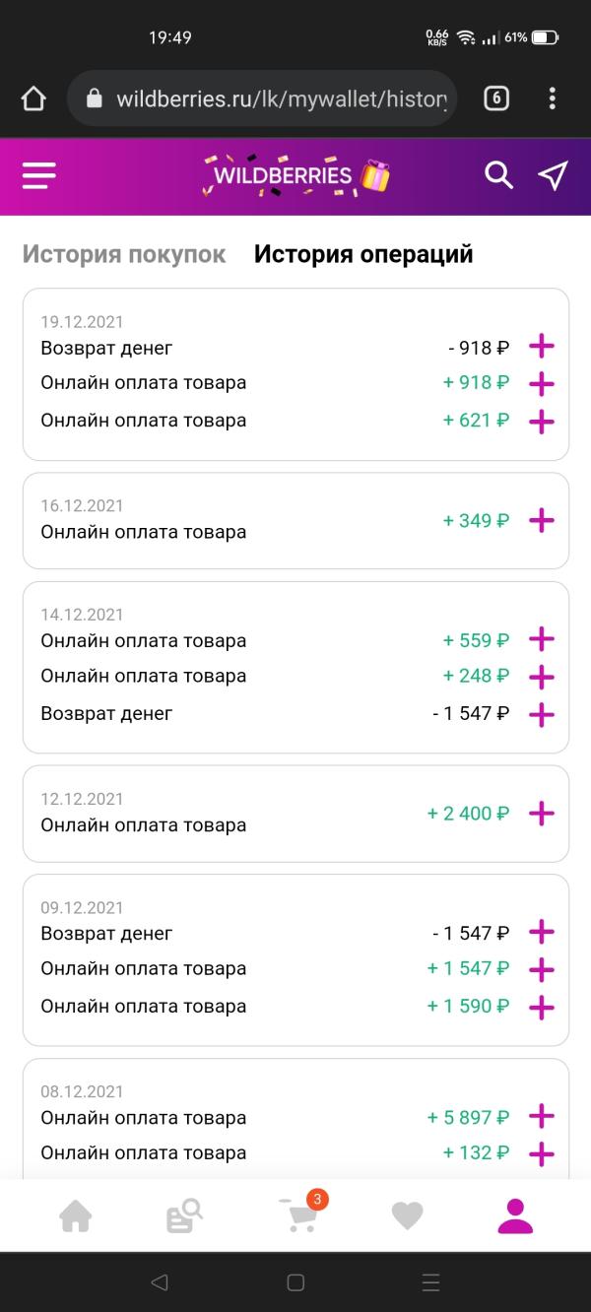Tap the browser home icon
591x1312 pixels.
33,98
